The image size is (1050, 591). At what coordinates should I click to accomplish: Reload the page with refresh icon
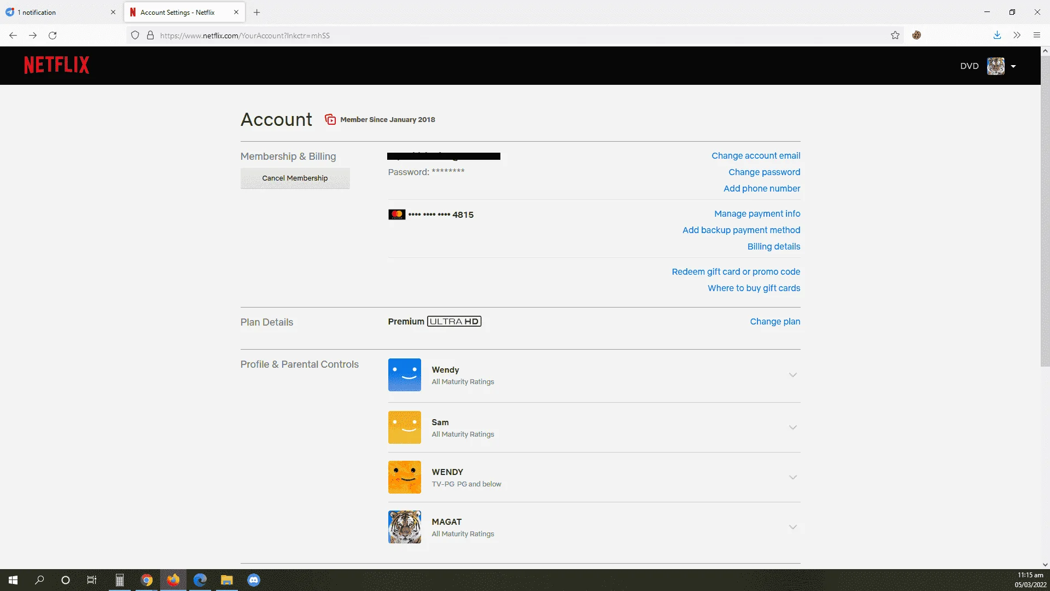pyautogui.click(x=52, y=36)
